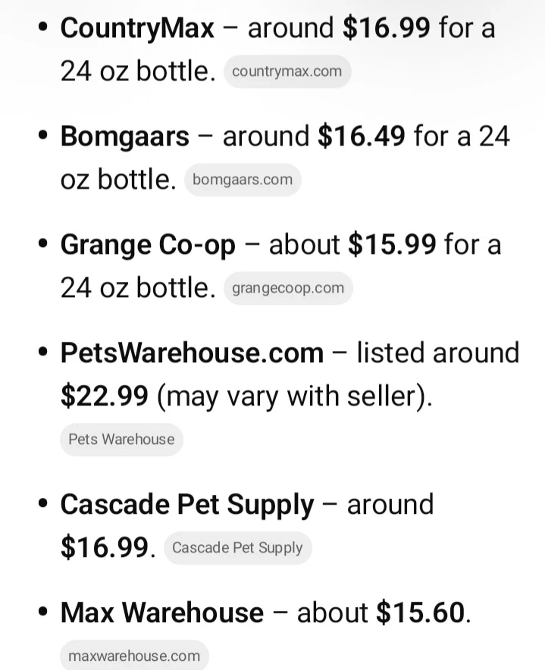Select the $22.99 price text
Image resolution: width=545 pixels, height=670 pixels.
pyautogui.click(x=105, y=396)
